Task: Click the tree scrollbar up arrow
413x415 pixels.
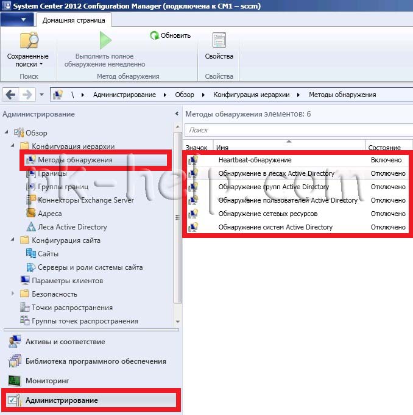Action: [x=178, y=128]
